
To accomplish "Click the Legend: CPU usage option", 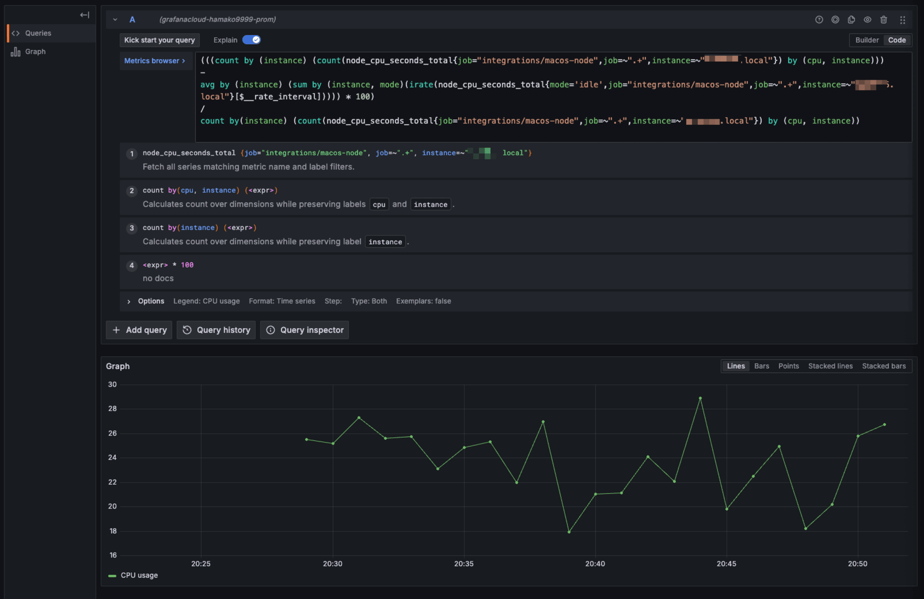I will [207, 301].
